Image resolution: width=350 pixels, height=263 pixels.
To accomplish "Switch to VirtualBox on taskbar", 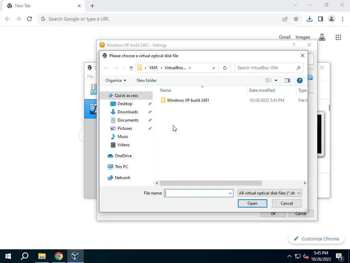I will point(75,256).
